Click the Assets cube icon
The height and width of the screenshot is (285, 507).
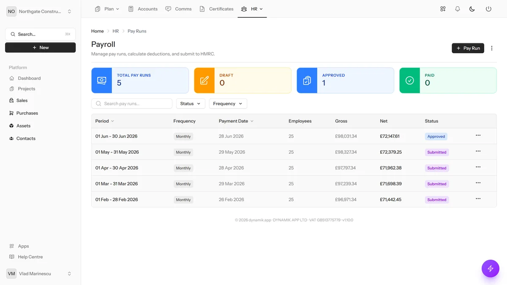11,126
